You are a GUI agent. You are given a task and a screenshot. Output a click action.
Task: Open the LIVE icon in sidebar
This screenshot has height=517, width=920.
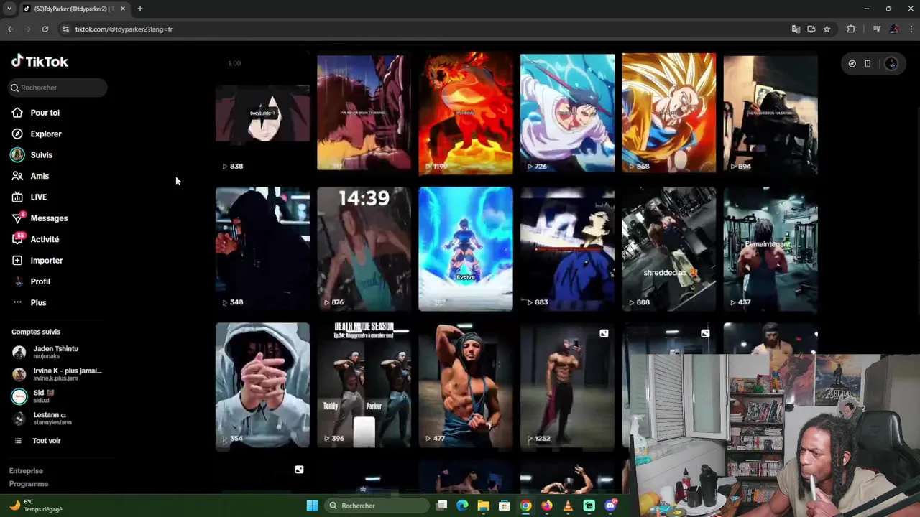17,197
